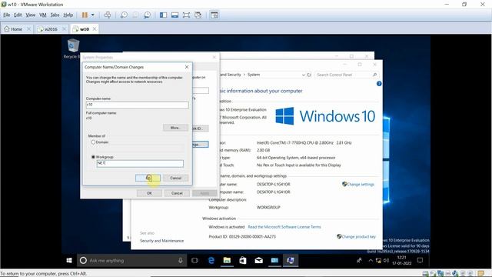The image size is (492, 277).
Task: Read the Microsoft Software License Terms
Action: coord(284,227)
